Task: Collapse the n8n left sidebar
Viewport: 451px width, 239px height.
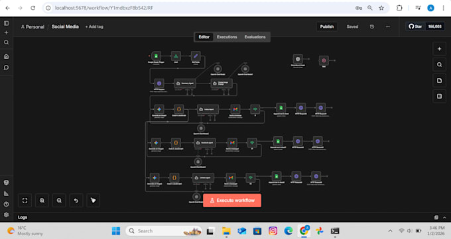Action: [x=7, y=23]
